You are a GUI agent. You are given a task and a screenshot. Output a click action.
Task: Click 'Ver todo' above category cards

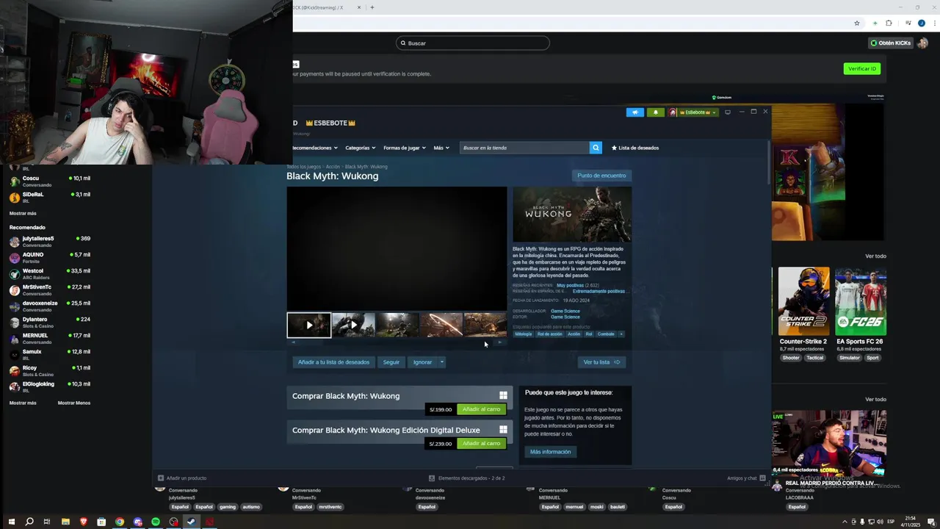tap(875, 256)
